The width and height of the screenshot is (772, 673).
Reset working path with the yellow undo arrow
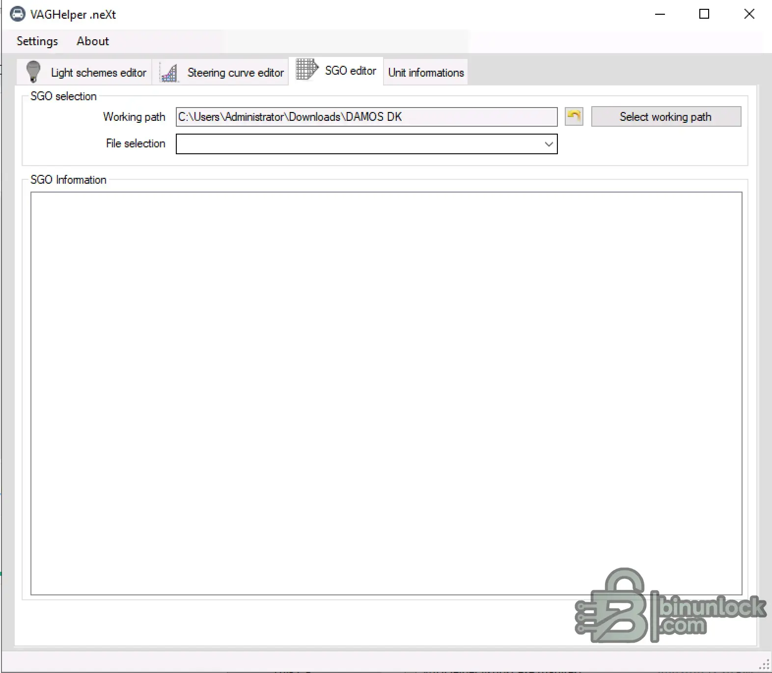[x=574, y=116]
